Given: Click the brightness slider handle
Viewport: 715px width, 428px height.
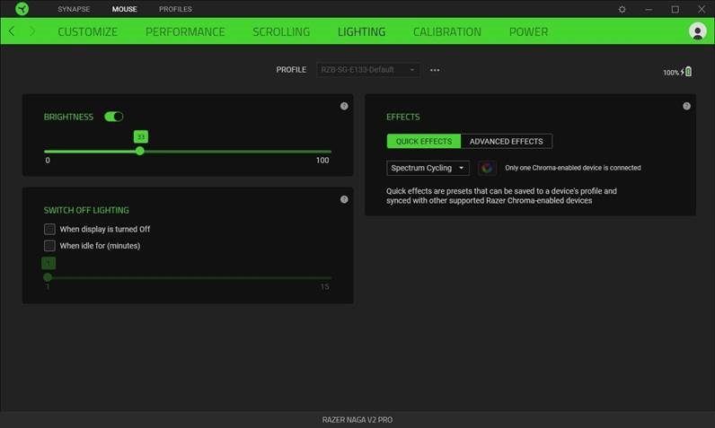Looking at the screenshot, I should click(140, 151).
